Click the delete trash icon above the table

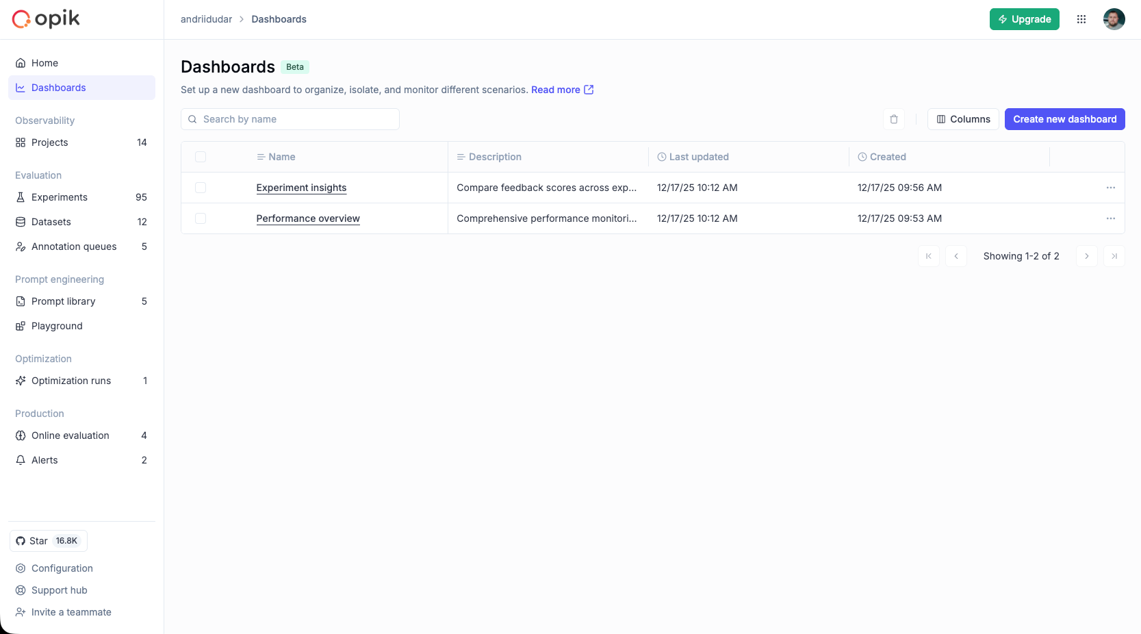tap(893, 119)
